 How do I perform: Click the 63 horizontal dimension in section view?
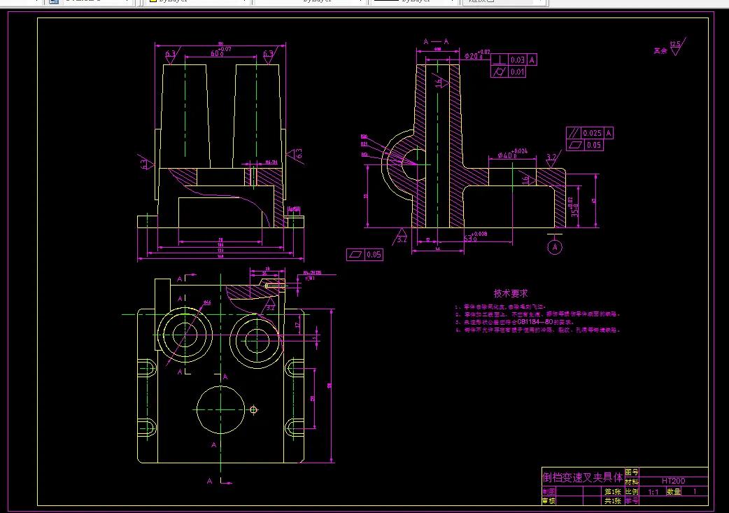475,237
